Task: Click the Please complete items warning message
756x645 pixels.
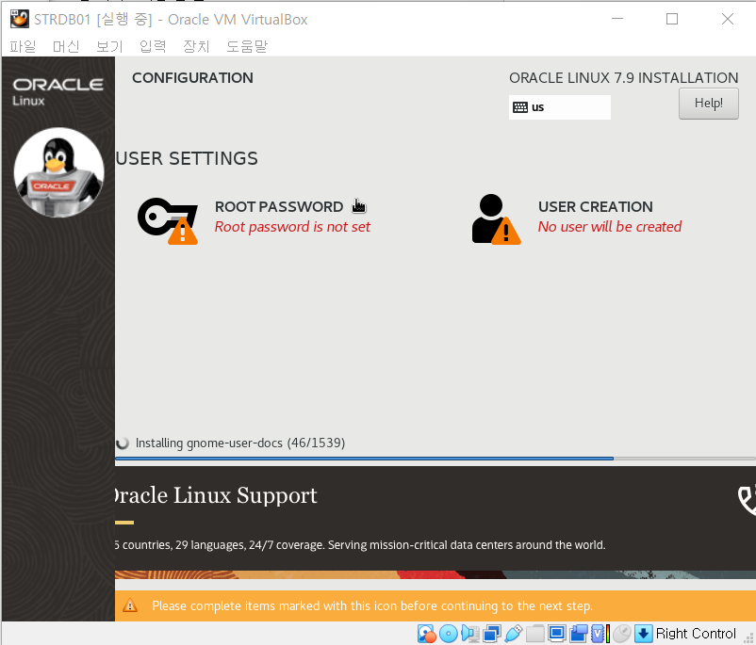Action: coord(372,605)
